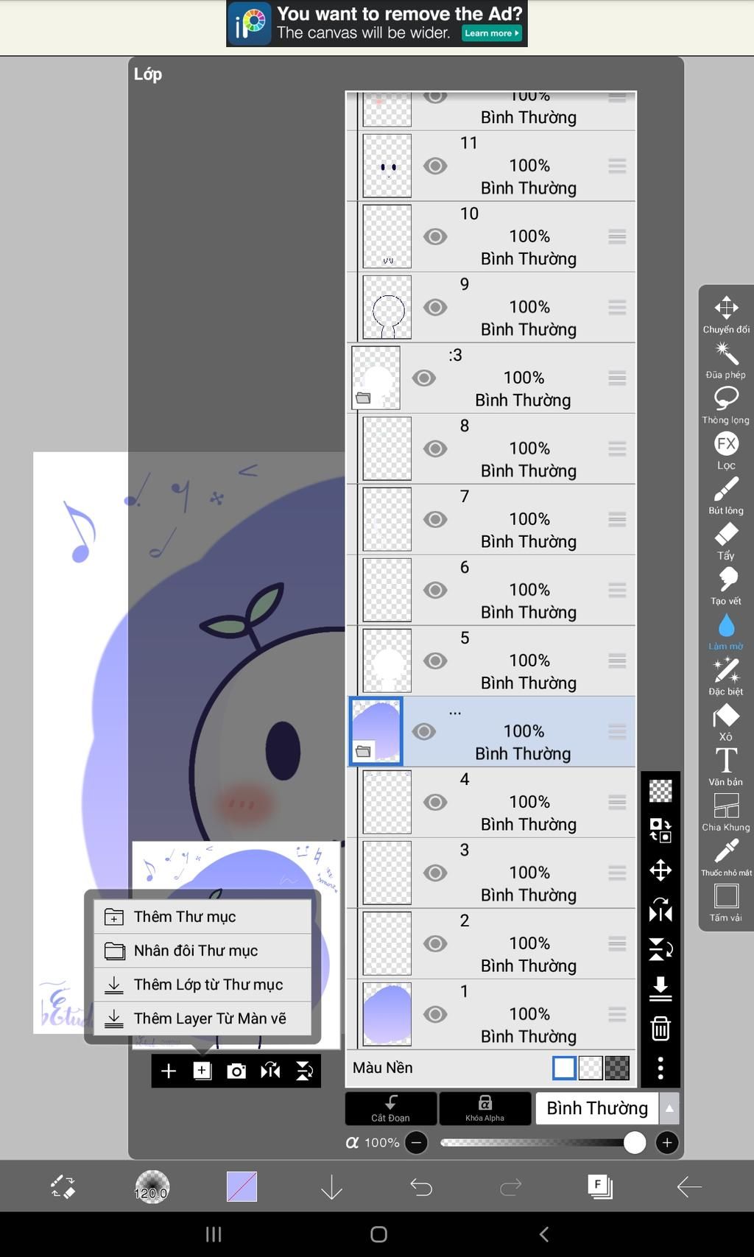Viewport: 754px width, 1257px height.
Task: Open the brush size 120.0 preview
Action: pos(152,1187)
